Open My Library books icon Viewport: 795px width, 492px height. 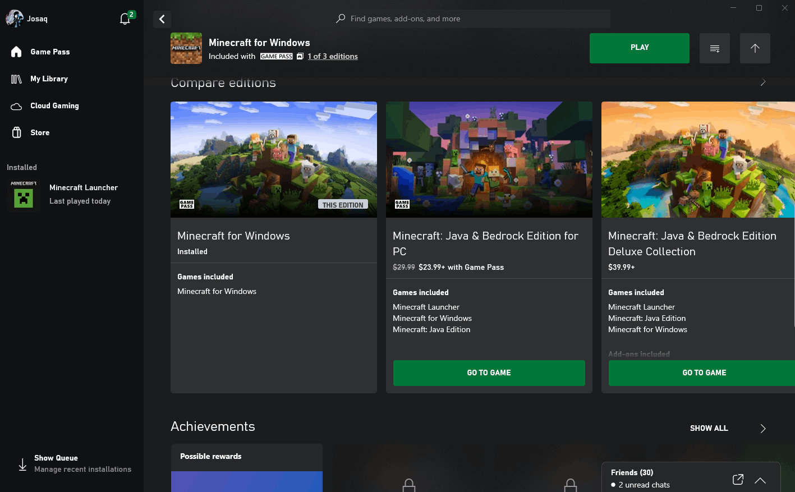pyautogui.click(x=16, y=79)
